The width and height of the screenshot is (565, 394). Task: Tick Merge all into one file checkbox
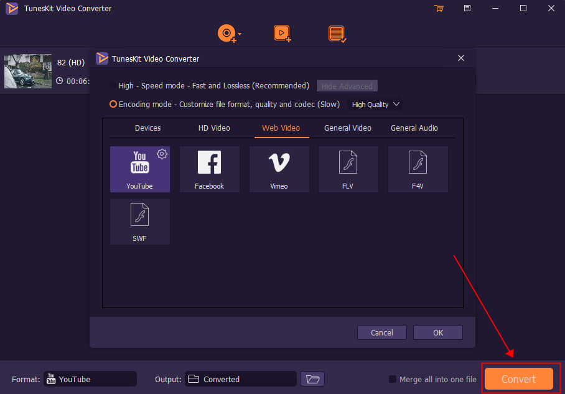click(x=393, y=379)
